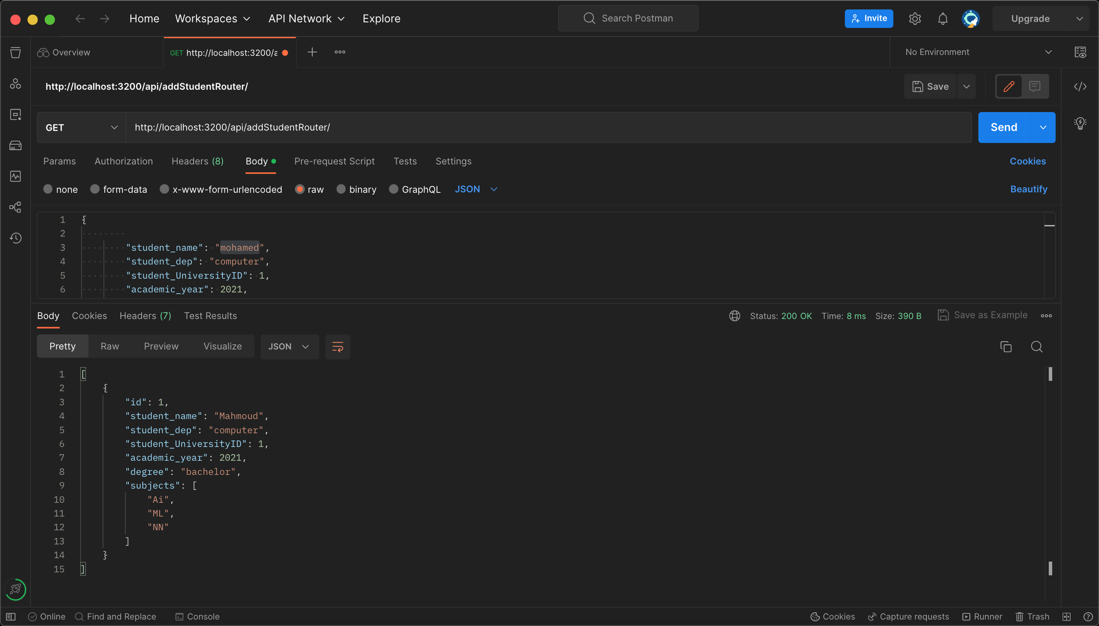Expand the Save button arrow options
This screenshot has height=626, width=1099.
[966, 86]
